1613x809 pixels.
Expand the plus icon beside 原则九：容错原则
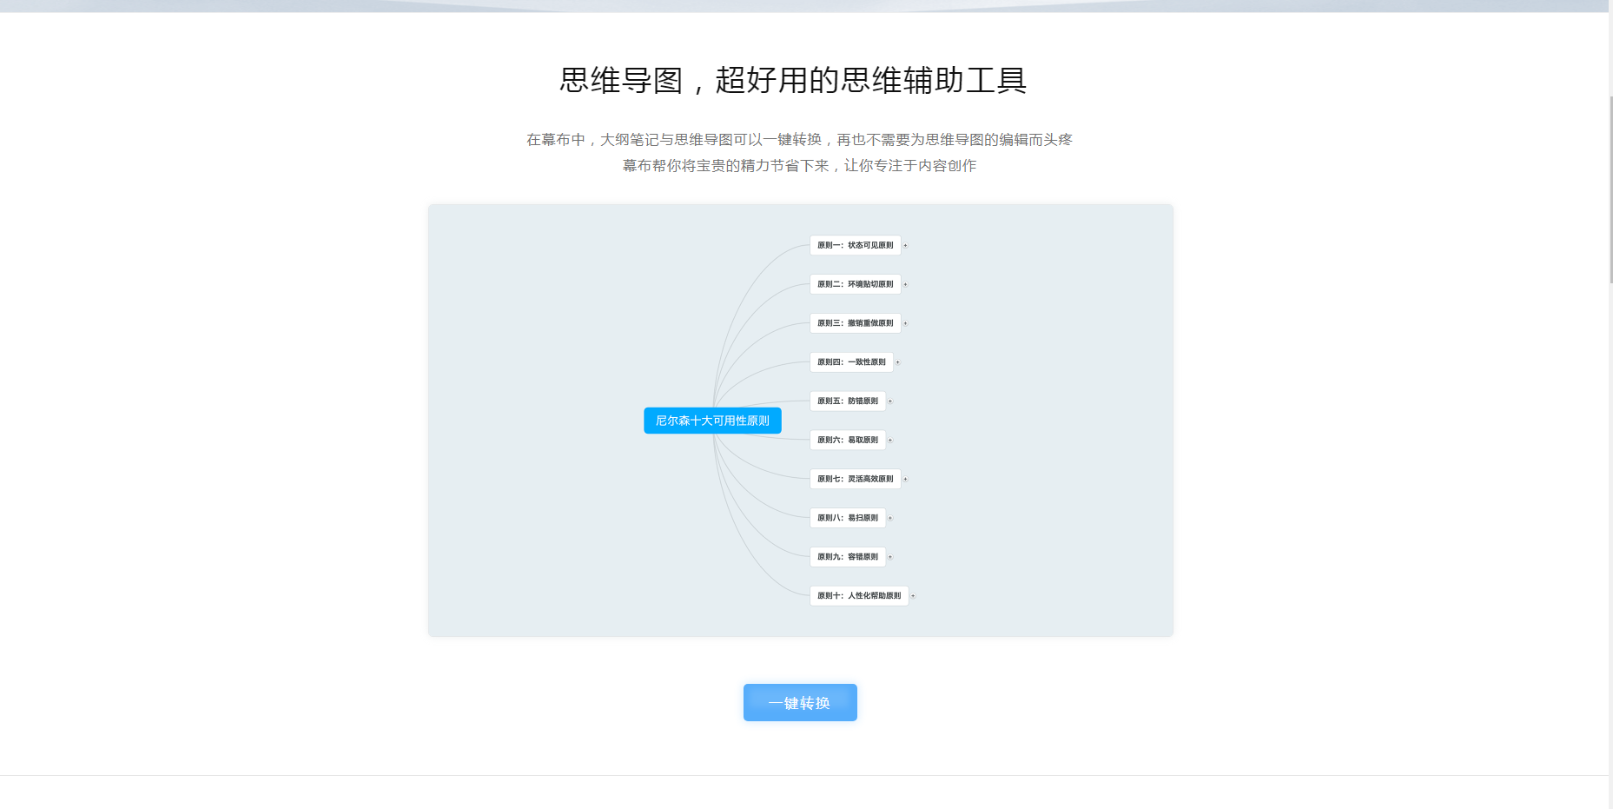click(x=890, y=556)
